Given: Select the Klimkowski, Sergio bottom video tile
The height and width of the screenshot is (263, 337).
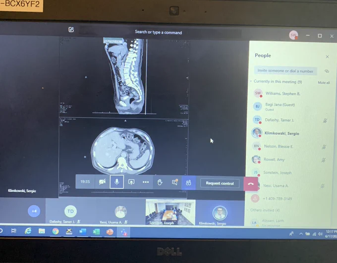Looking at the screenshot, I should point(220,212).
